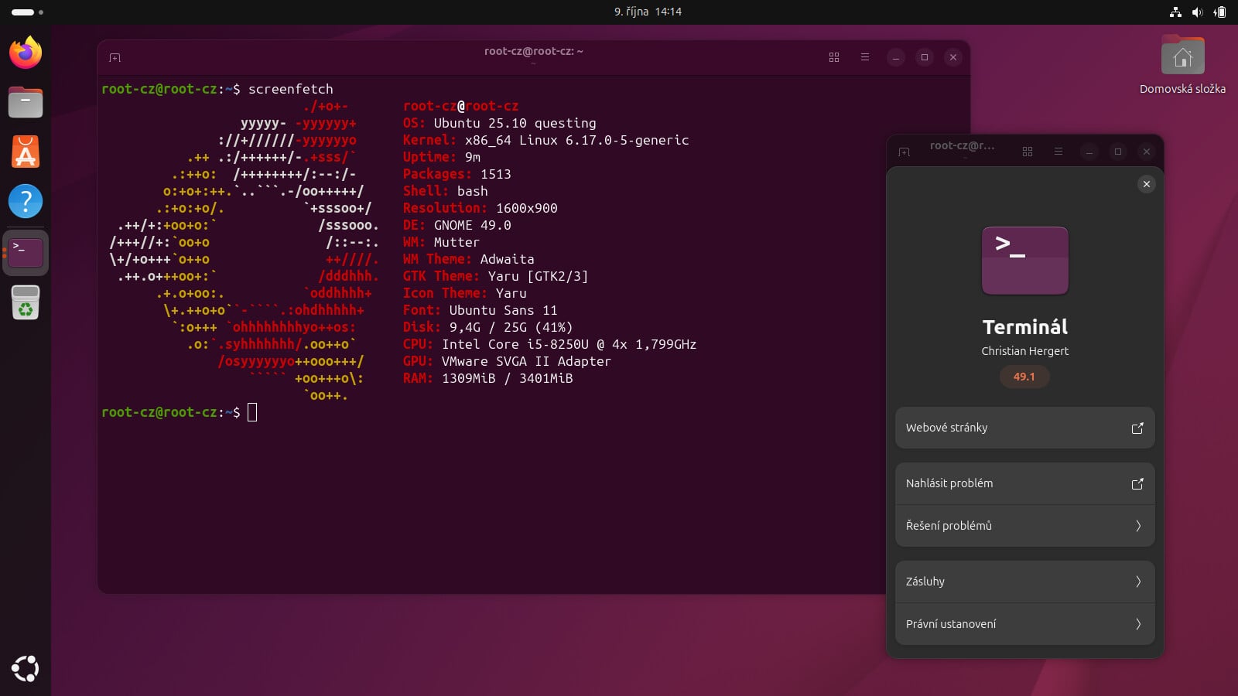Screen dimensions: 1238x696
Task: Open hamburger menu in main terminal window
Action: (x=865, y=57)
